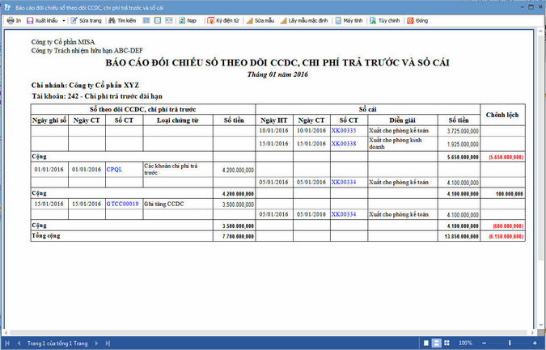Click 'Ngày HT' column header
This screenshot has width=546, height=350.
pos(273,120)
